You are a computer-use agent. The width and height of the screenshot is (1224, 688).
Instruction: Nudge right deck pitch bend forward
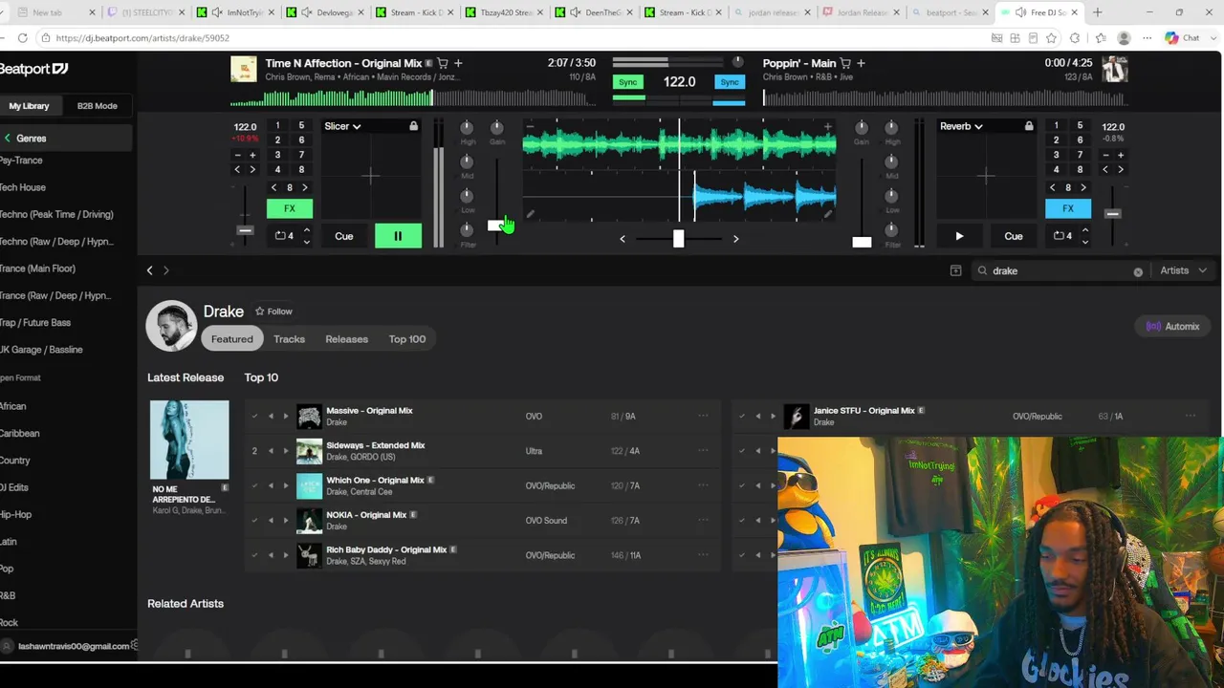pos(1121,170)
